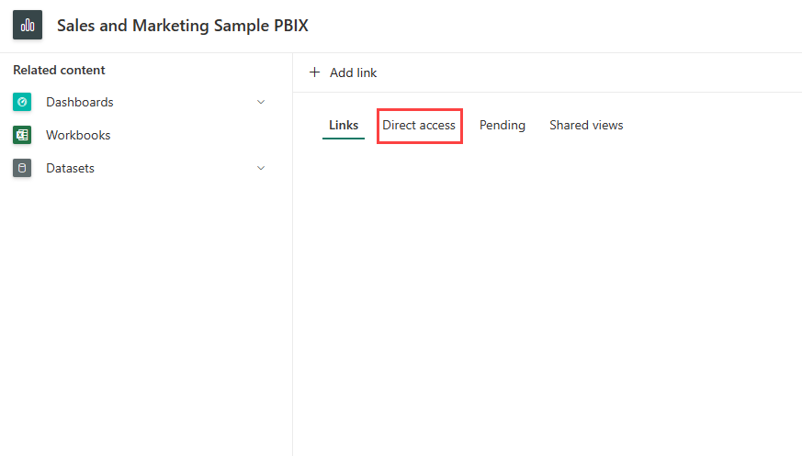Click the gray Datasets cylinder icon
802x456 pixels.
22,168
